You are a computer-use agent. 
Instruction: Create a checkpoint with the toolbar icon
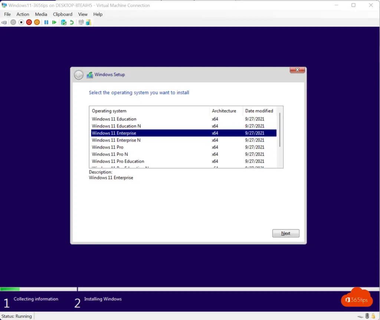click(64, 22)
